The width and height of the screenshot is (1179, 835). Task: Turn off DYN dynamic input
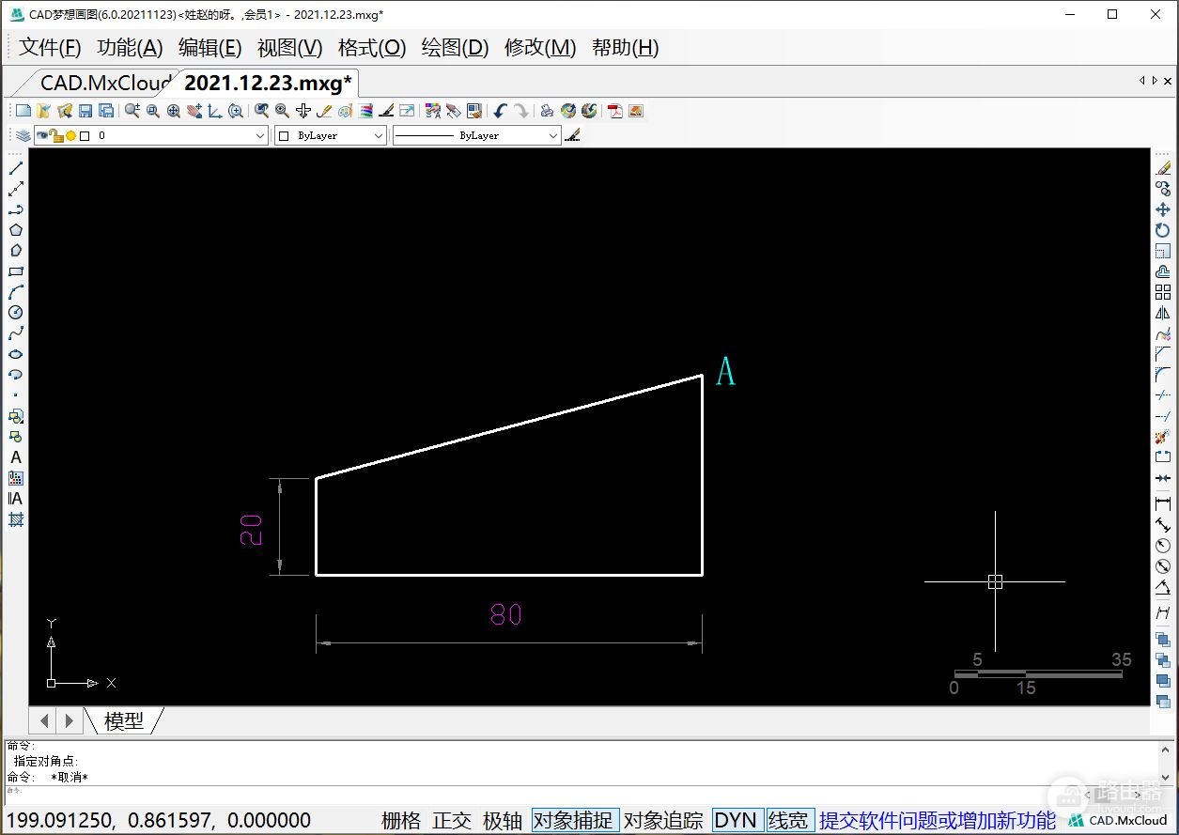(x=735, y=820)
